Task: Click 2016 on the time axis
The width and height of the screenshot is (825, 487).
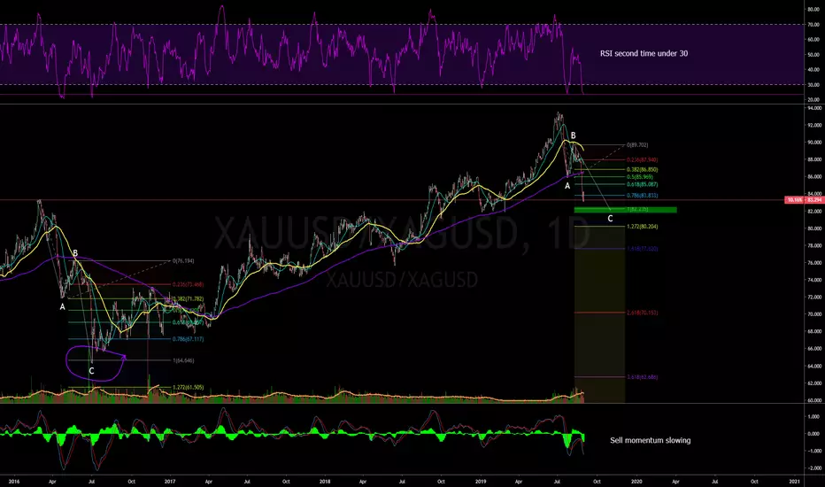Action: (14, 481)
